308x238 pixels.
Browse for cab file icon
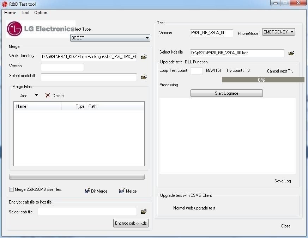144,212
